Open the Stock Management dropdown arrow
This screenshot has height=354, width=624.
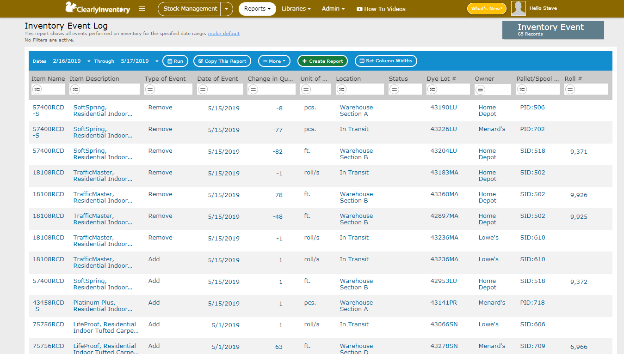click(x=227, y=9)
